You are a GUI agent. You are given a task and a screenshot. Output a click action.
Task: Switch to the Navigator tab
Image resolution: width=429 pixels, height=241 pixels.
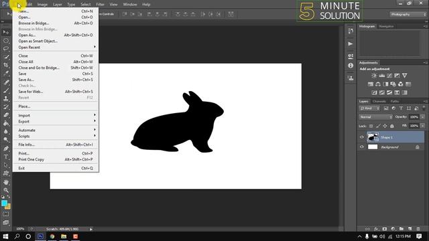(x=386, y=27)
